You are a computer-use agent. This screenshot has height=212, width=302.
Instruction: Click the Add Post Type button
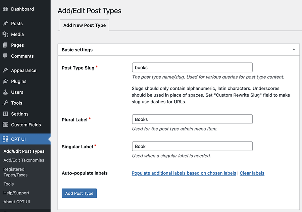tap(79, 193)
